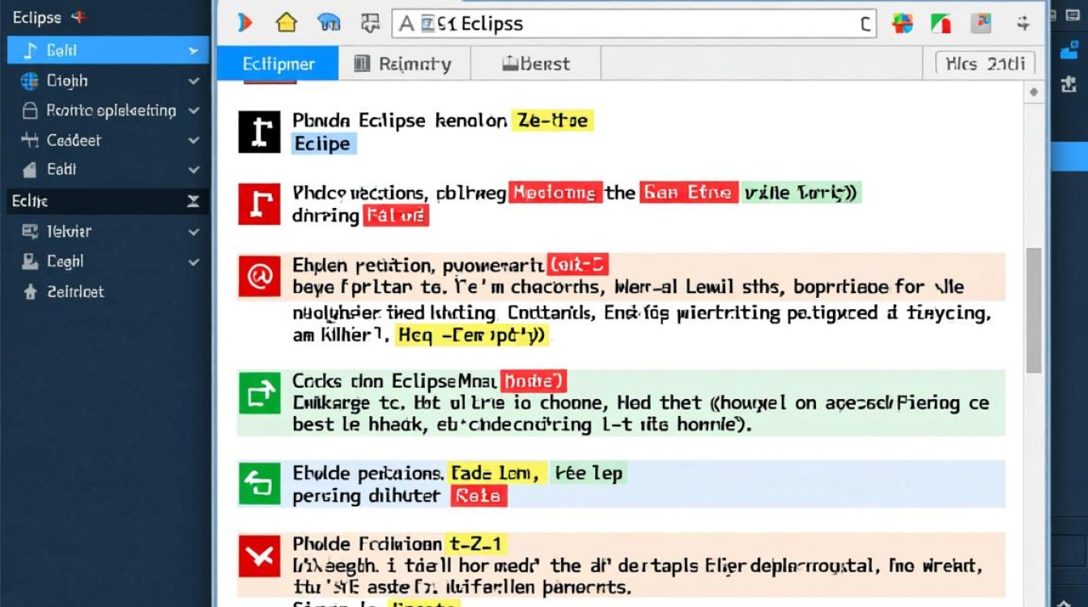Click the Hlcs 21di button
1088x607 pixels.
point(985,63)
